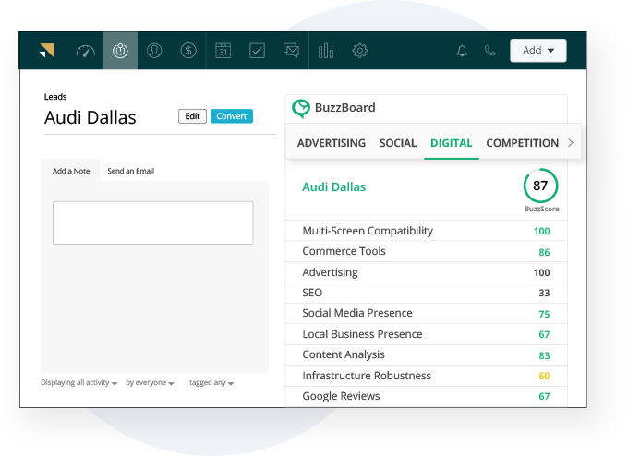Select the Advertising score row
628x456 pixels.
[426, 272]
